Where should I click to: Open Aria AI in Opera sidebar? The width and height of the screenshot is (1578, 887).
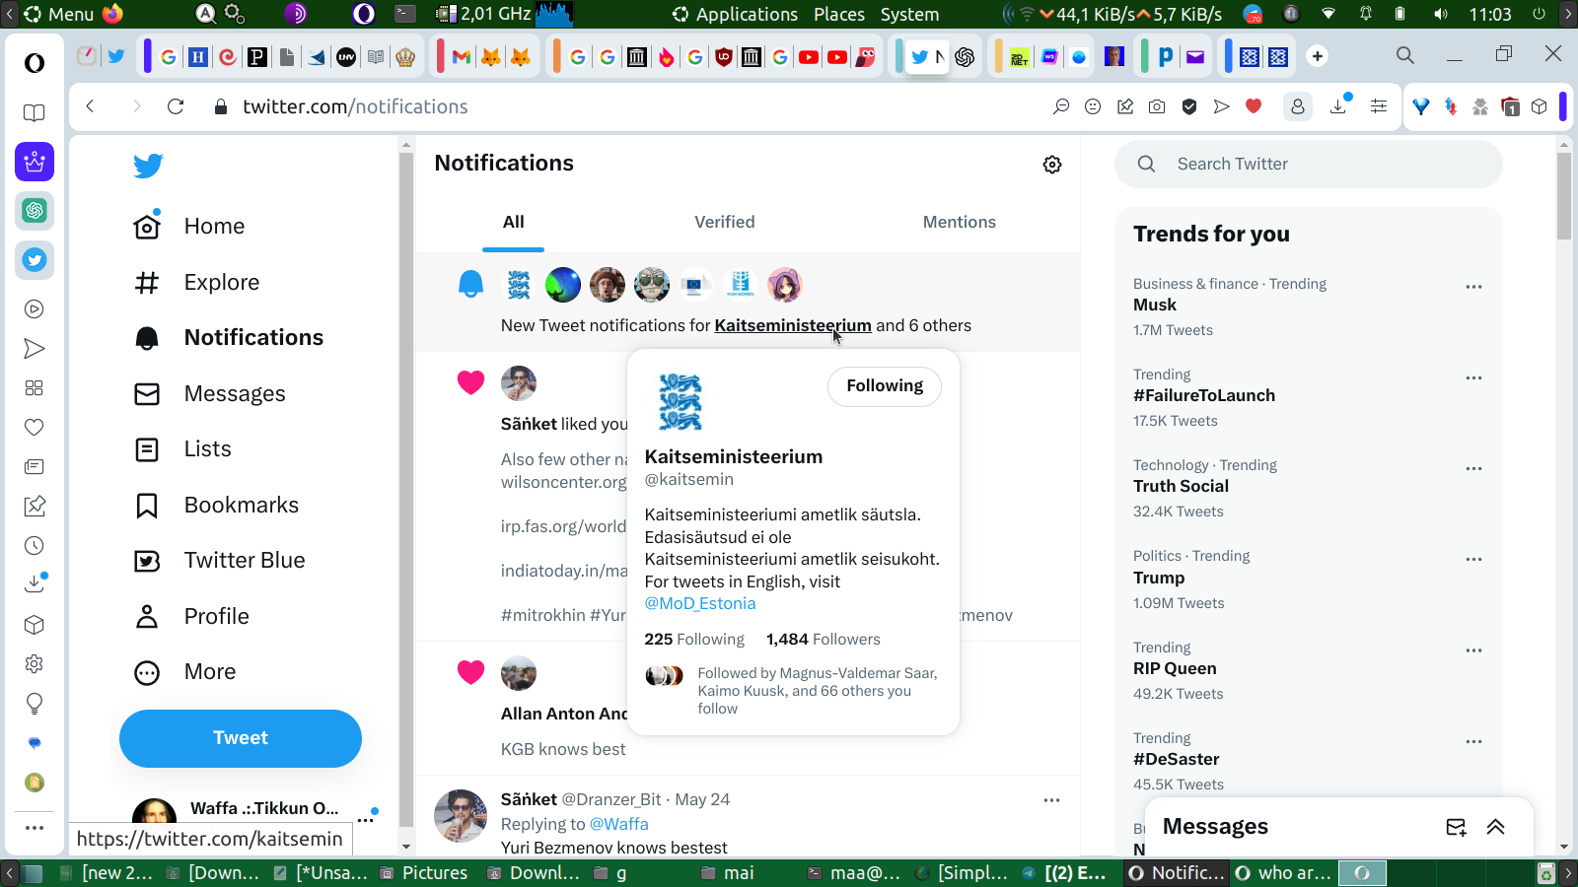(35, 162)
